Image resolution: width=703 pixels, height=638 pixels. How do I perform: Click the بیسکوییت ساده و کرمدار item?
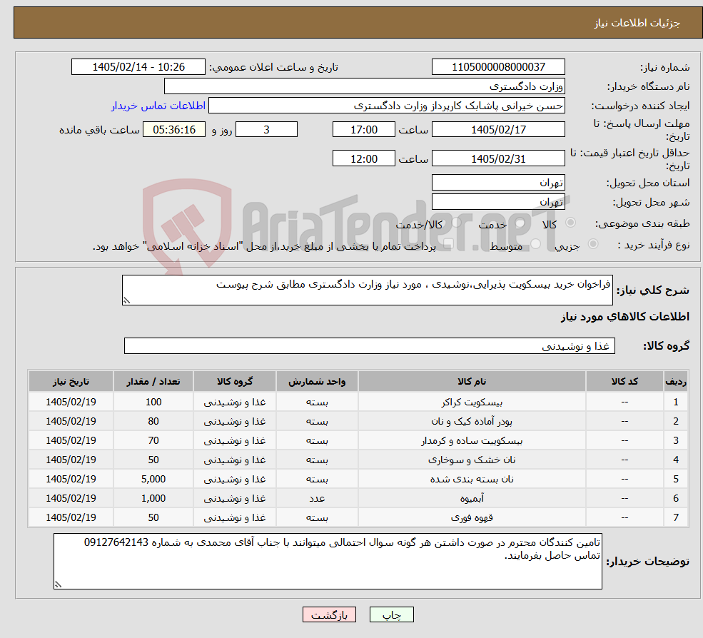pyautogui.click(x=472, y=441)
